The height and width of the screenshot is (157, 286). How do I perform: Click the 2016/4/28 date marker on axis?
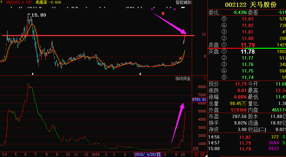click(148, 154)
